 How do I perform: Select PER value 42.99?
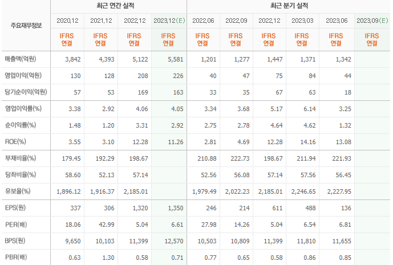coord(107,225)
